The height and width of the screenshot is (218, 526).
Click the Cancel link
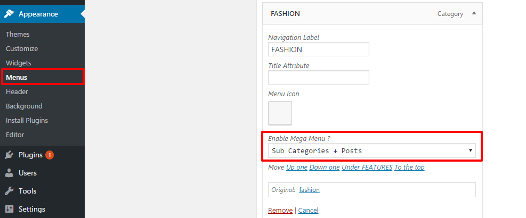click(308, 211)
